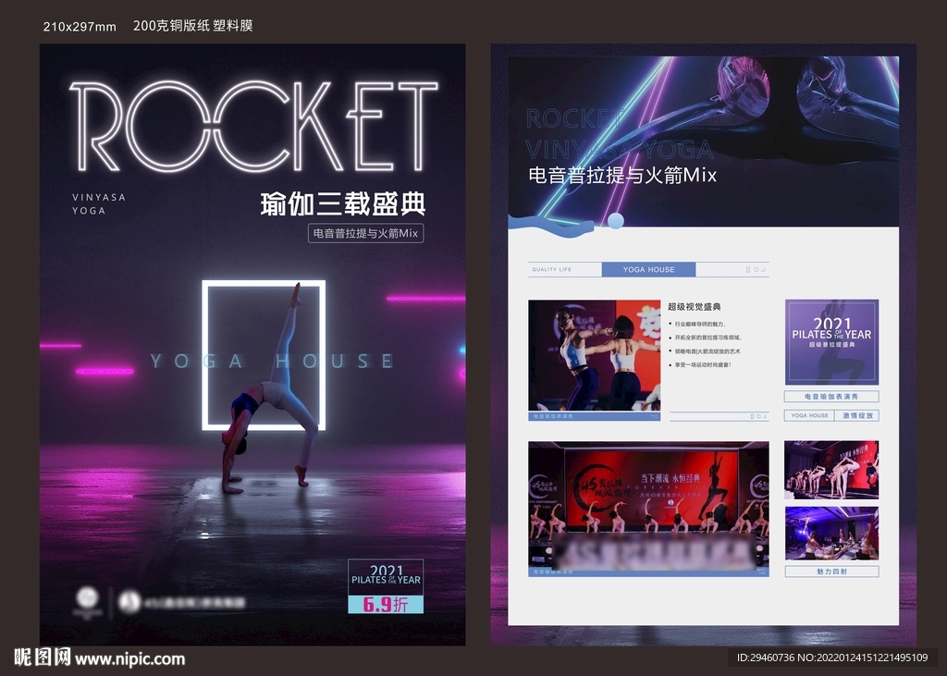Viewport: 947px width, 676px height.
Task: Click the 超级视觉盛典 heading
Action: click(694, 307)
